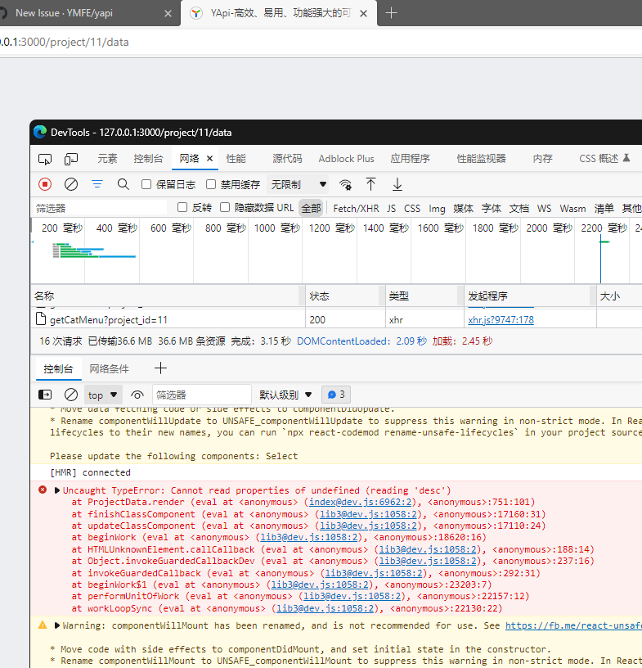Show the console sidebar

click(45, 395)
